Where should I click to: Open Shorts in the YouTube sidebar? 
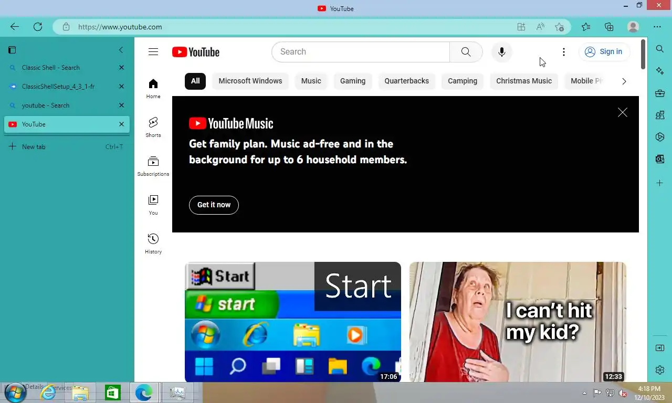click(x=153, y=128)
